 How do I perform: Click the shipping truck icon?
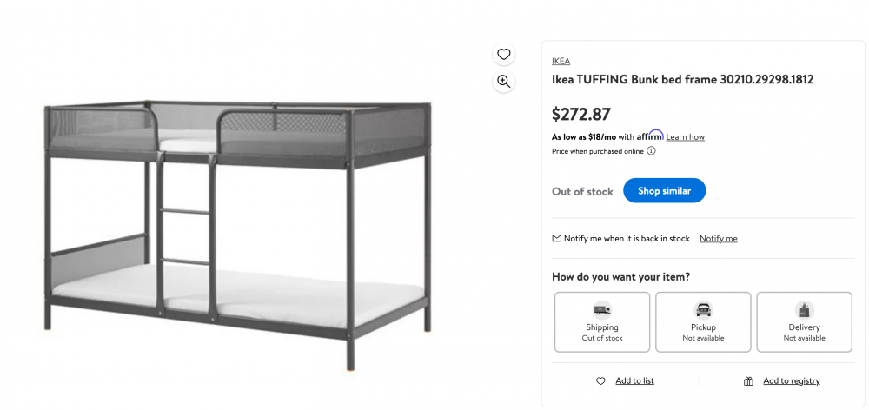point(602,310)
